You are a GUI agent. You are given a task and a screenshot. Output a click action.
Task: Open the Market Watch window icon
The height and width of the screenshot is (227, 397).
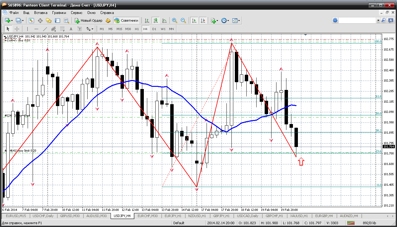pos(31,20)
